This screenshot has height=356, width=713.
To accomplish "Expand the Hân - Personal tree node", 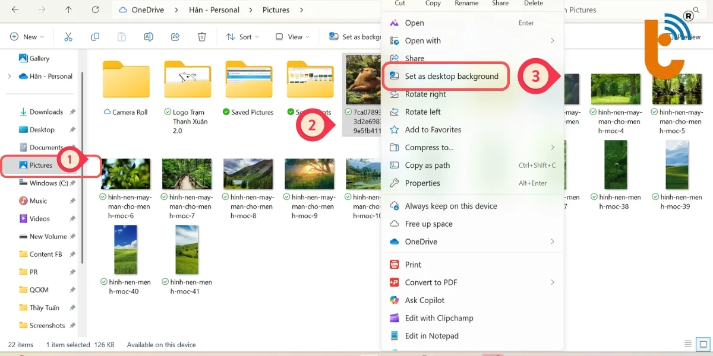I will [x=9, y=77].
